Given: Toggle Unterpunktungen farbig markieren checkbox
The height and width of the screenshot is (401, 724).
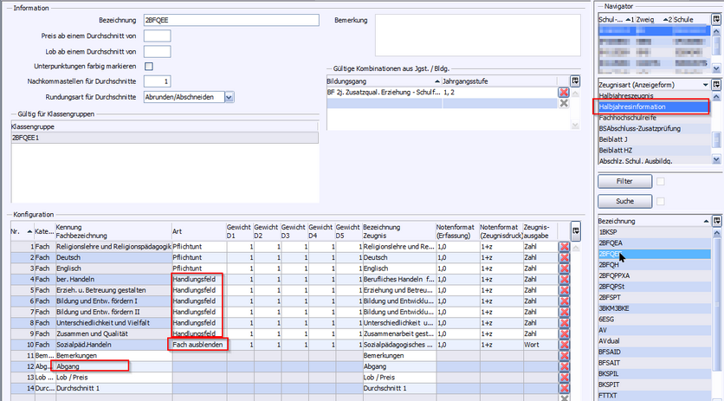Looking at the screenshot, I should pyautogui.click(x=149, y=66).
